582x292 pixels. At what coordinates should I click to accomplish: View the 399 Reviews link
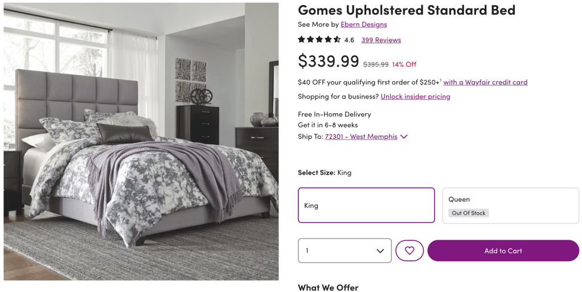point(381,40)
